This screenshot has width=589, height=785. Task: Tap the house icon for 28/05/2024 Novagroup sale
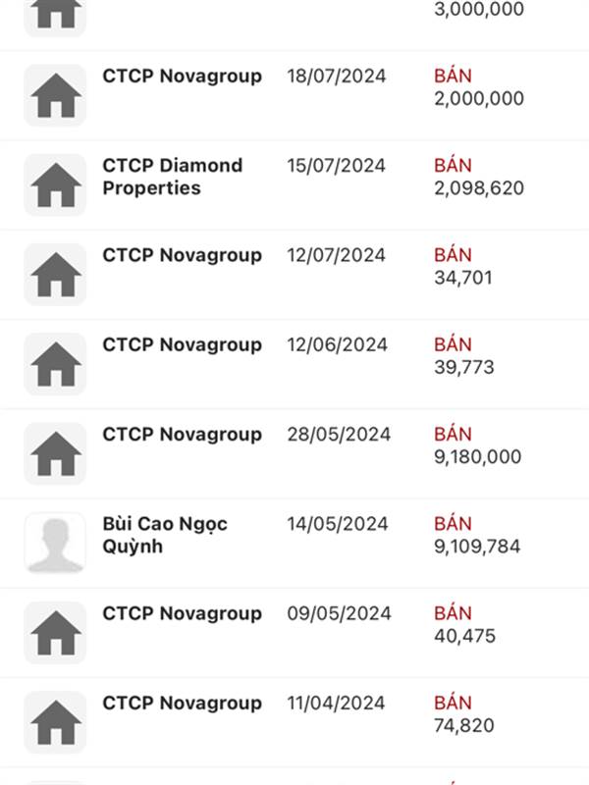coord(55,453)
